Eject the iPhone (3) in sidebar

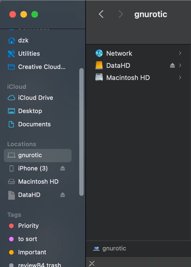point(62,168)
